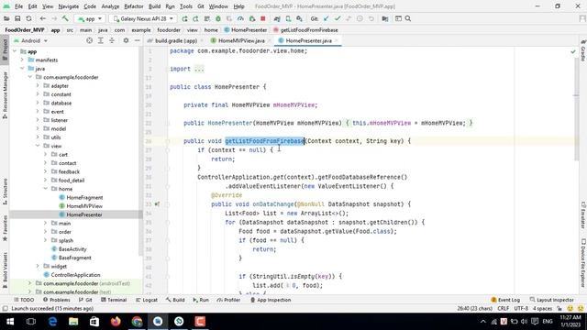587x330 pixels.
Task: Click the Debug app bug icon
Action: tap(218, 18)
